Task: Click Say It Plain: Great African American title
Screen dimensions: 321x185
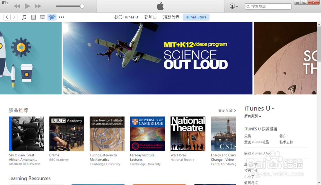Action: tap(23, 157)
